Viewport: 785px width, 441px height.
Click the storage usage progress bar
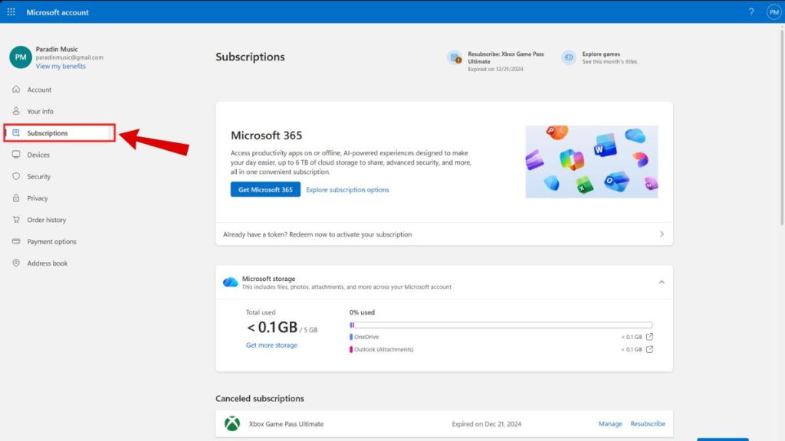(x=501, y=325)
